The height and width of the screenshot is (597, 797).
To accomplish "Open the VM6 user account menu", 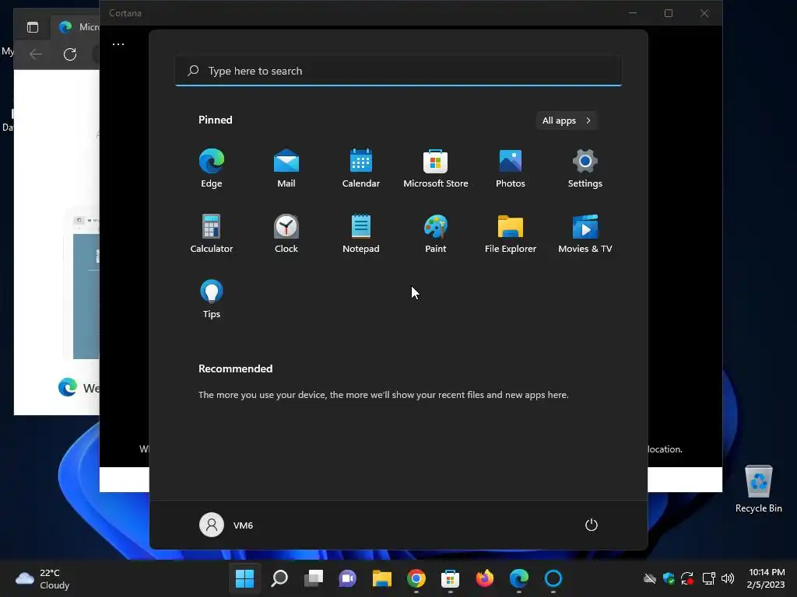I will [x=226, y=525].
